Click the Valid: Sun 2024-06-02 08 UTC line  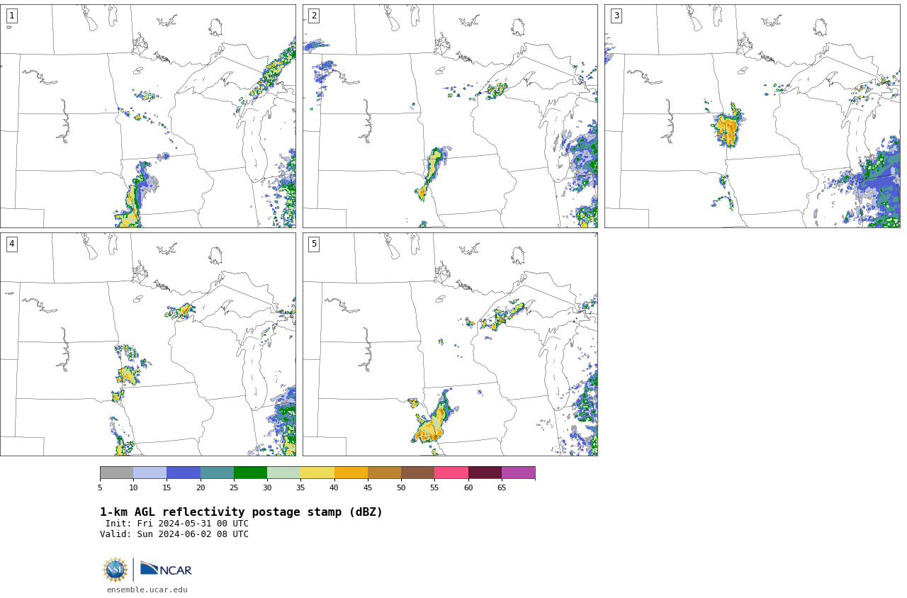174,534
